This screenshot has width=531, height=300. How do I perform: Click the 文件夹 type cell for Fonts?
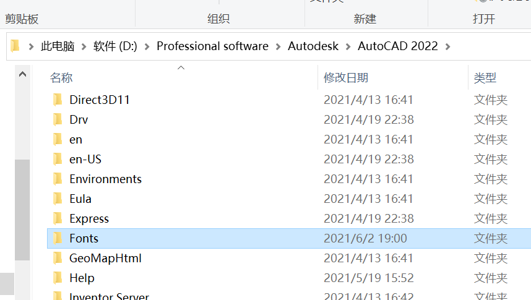tap(491, 238)
